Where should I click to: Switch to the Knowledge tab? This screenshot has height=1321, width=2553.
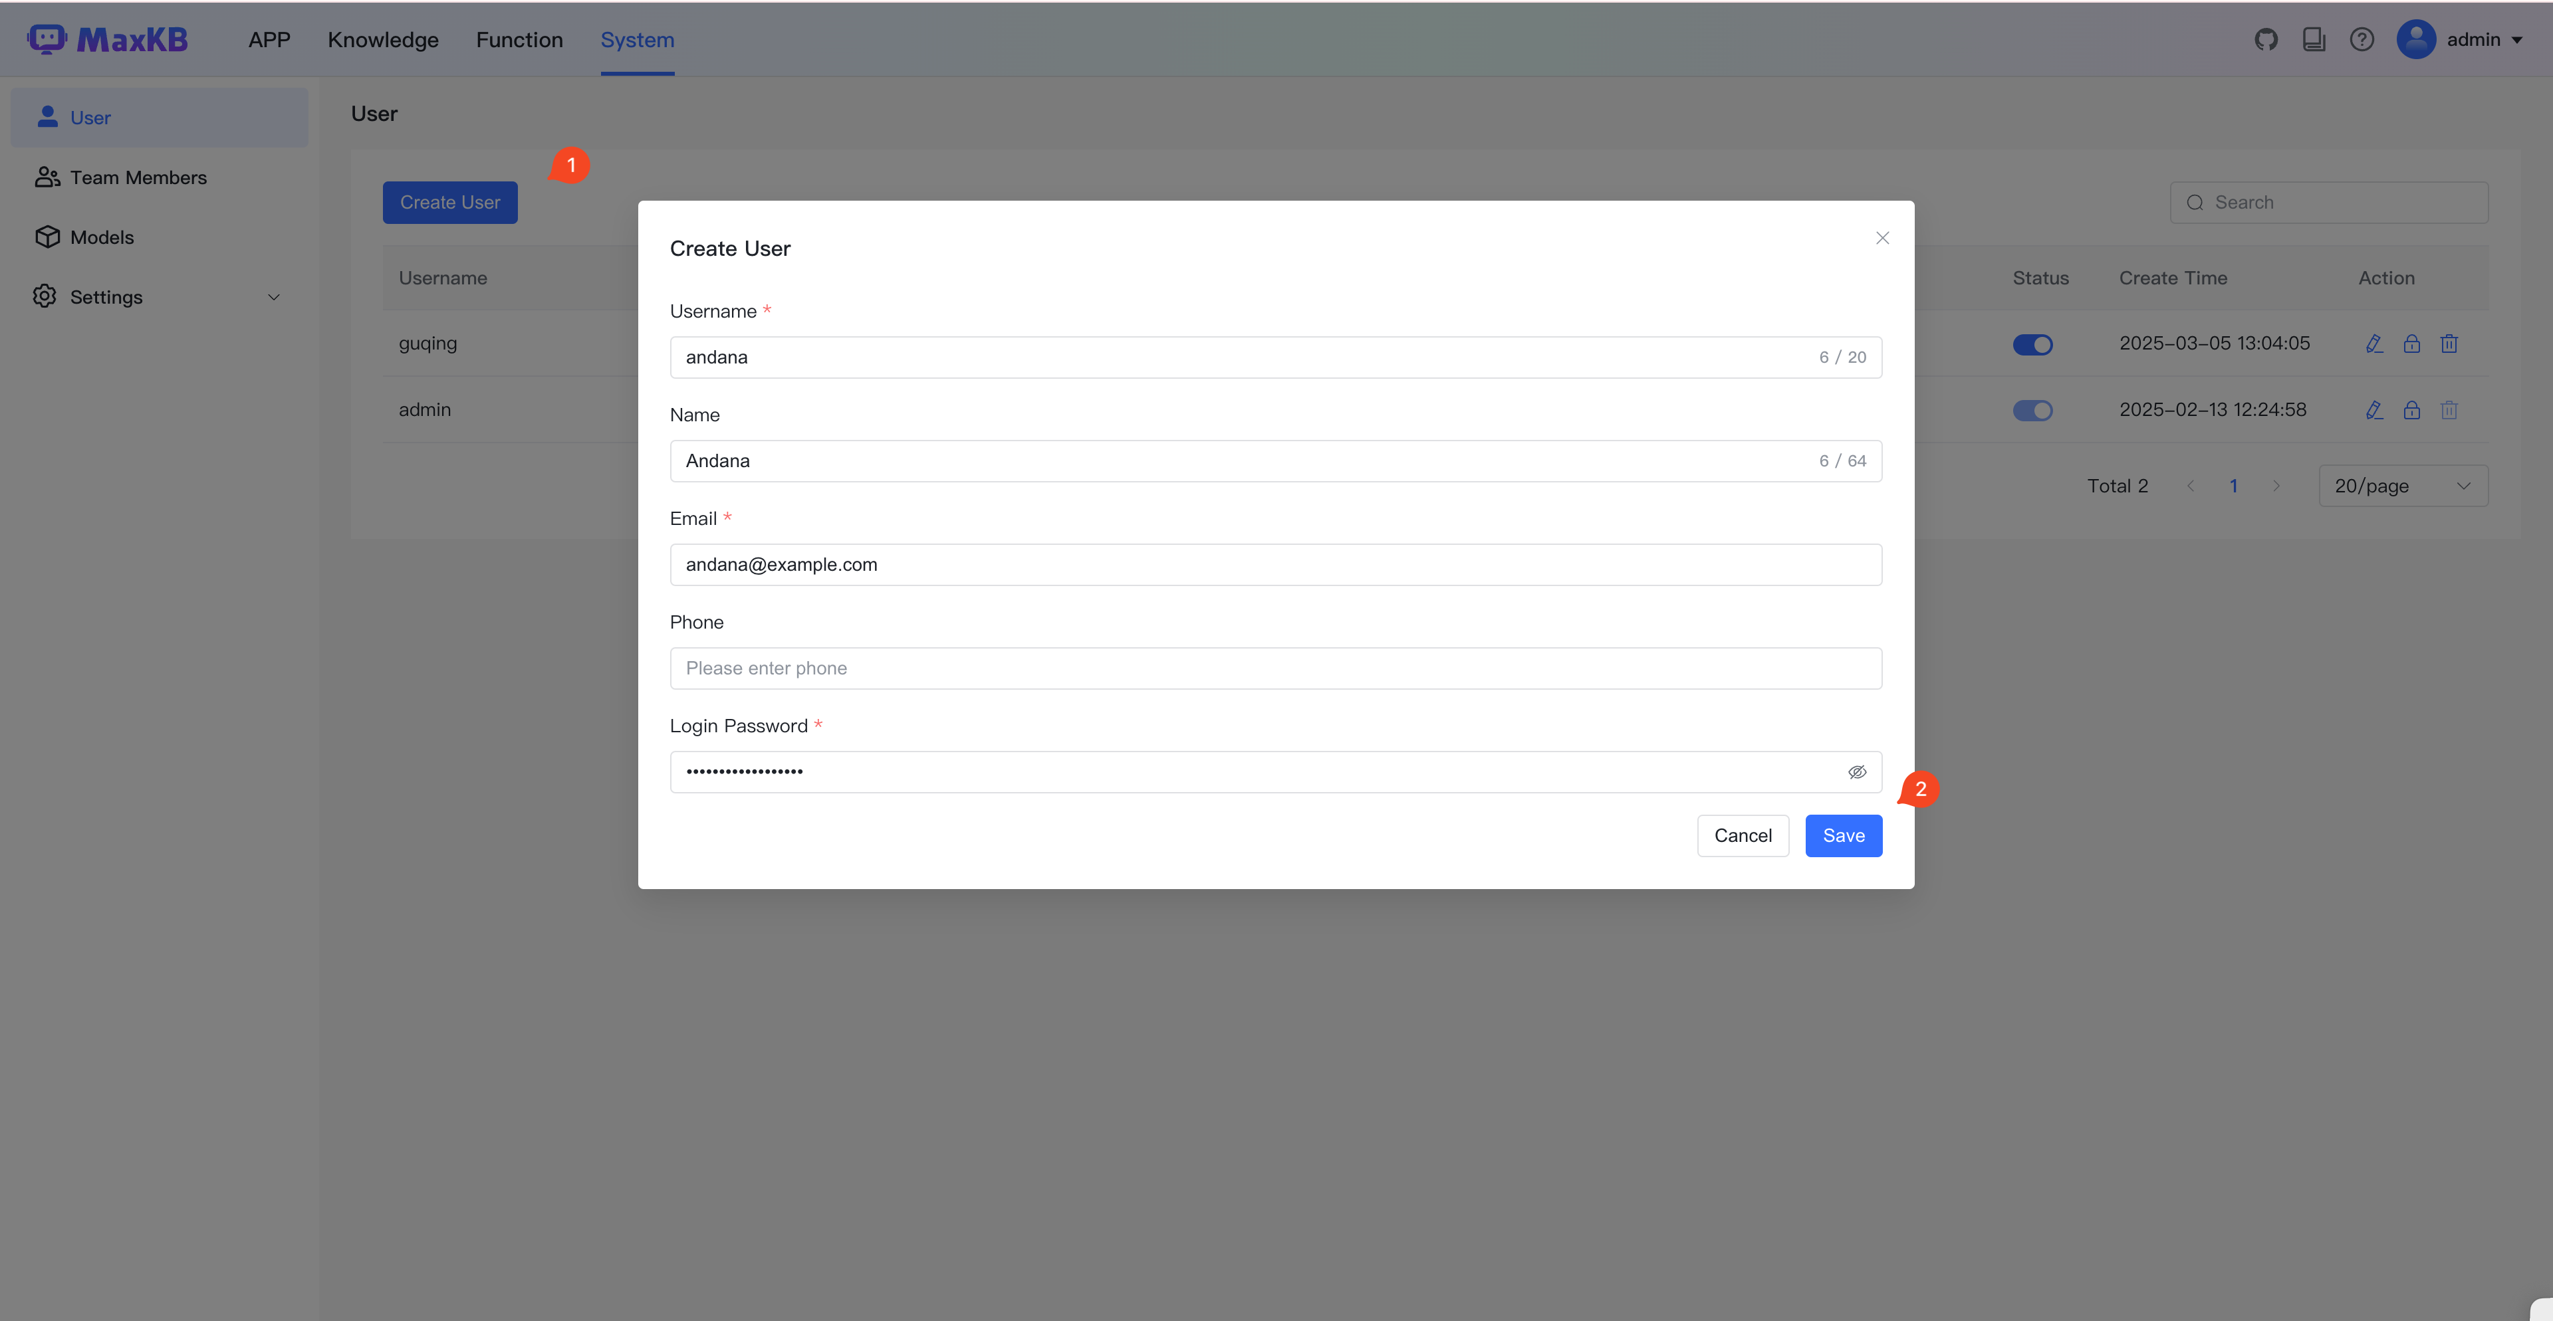click(382, 40)
